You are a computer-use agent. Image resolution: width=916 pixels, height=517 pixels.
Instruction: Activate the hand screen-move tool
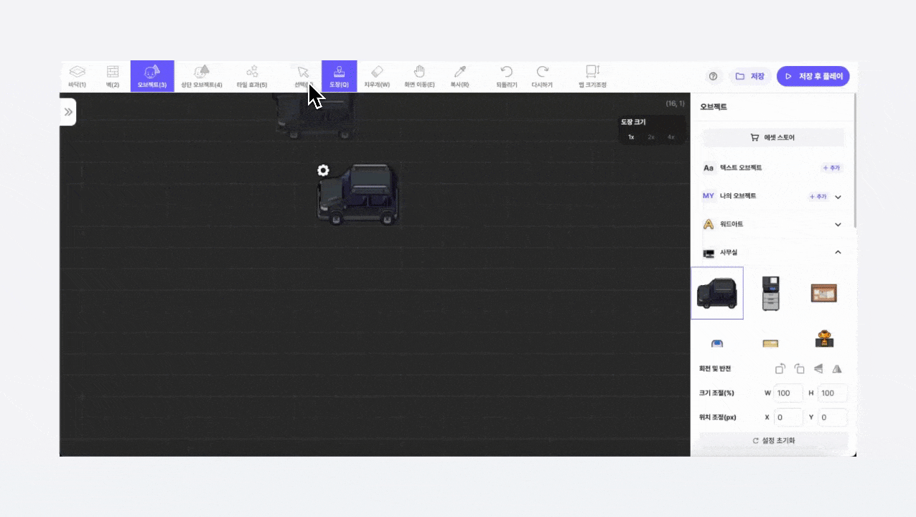(419, 76)
